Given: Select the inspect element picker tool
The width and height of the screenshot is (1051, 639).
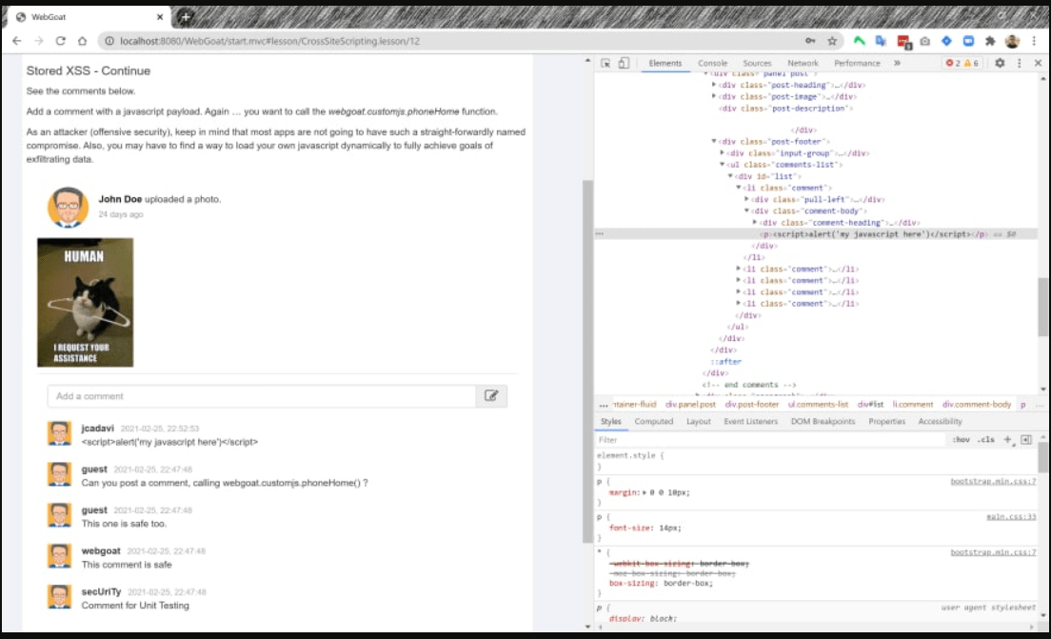Looking at the screenshot, I should coord(604,62).
